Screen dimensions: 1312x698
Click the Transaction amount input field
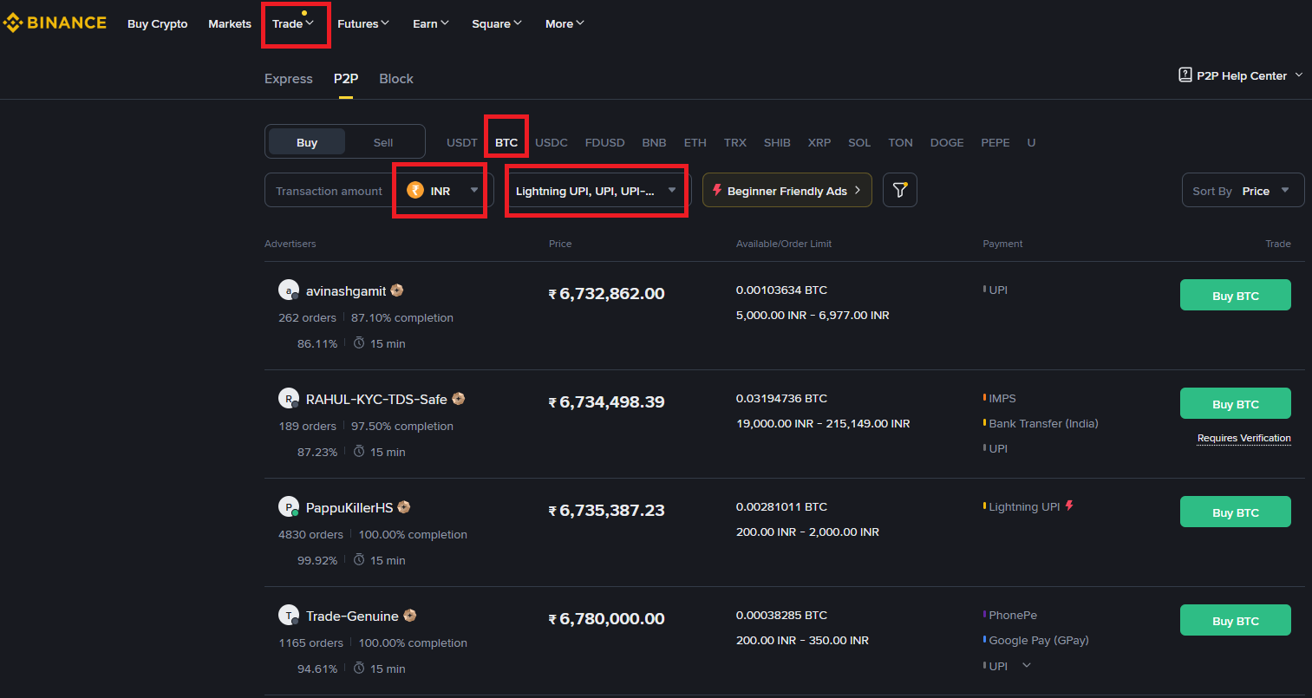[x=330, y=190]
